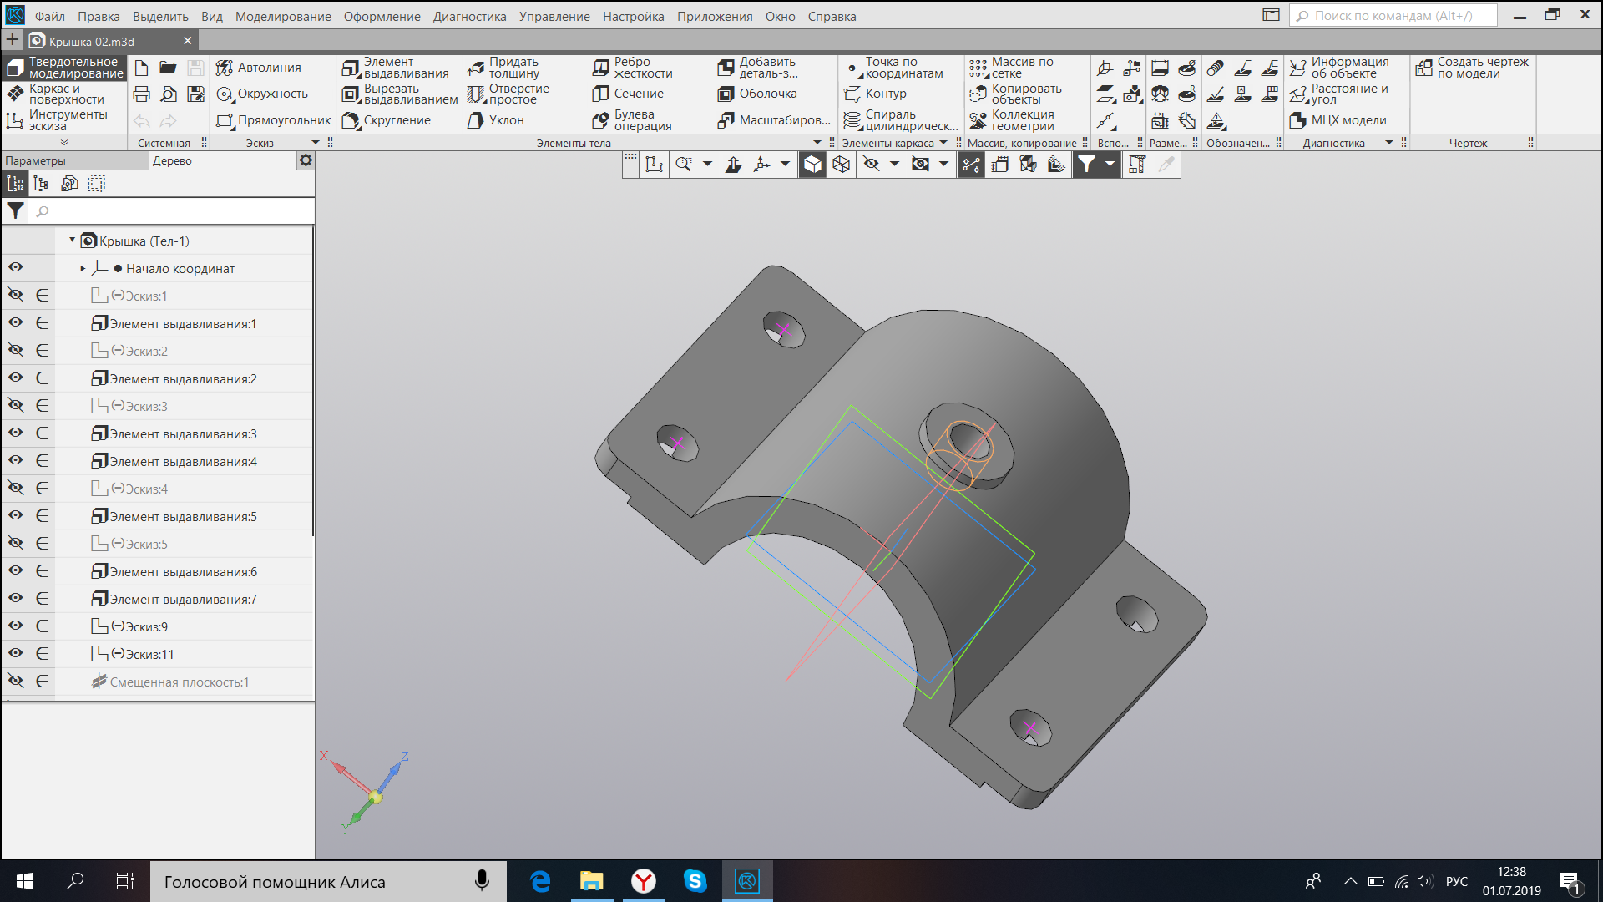Hide Элемент выдавливания:3 with eye toggle
Image resolution: width=1603 pixels, height=902 pixels.
point(16,433)
